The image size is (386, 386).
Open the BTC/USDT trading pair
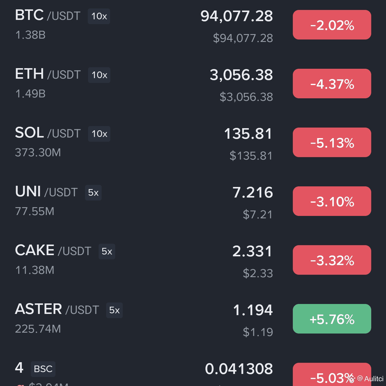point(48,15)
